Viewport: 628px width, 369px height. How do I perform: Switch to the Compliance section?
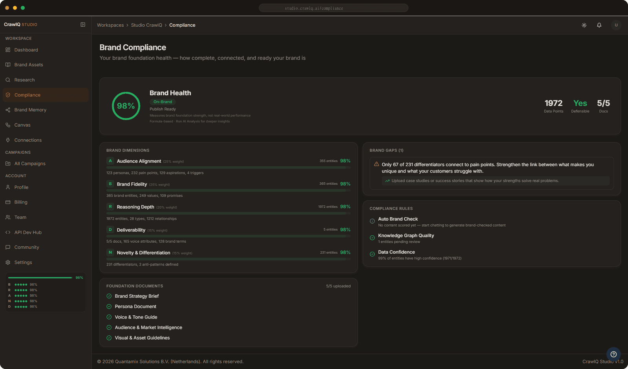(27, 95)
